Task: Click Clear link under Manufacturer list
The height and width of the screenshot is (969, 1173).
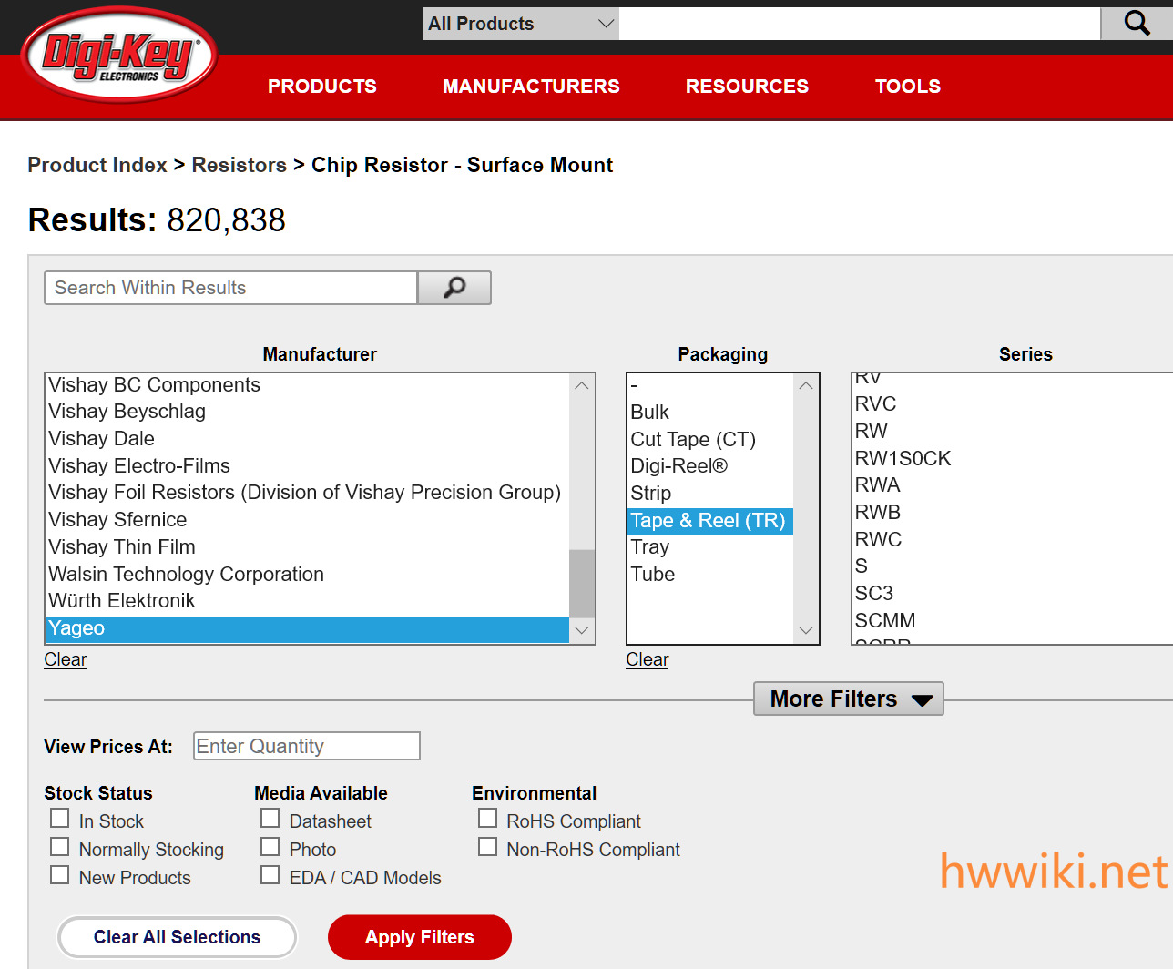Action: tap(66, 659)
